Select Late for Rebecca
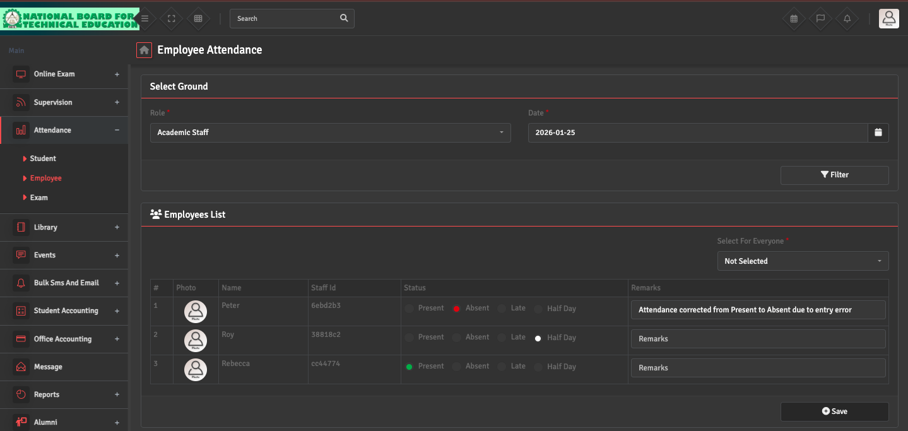This screenshot has height=431, width=908. (502, 366)
